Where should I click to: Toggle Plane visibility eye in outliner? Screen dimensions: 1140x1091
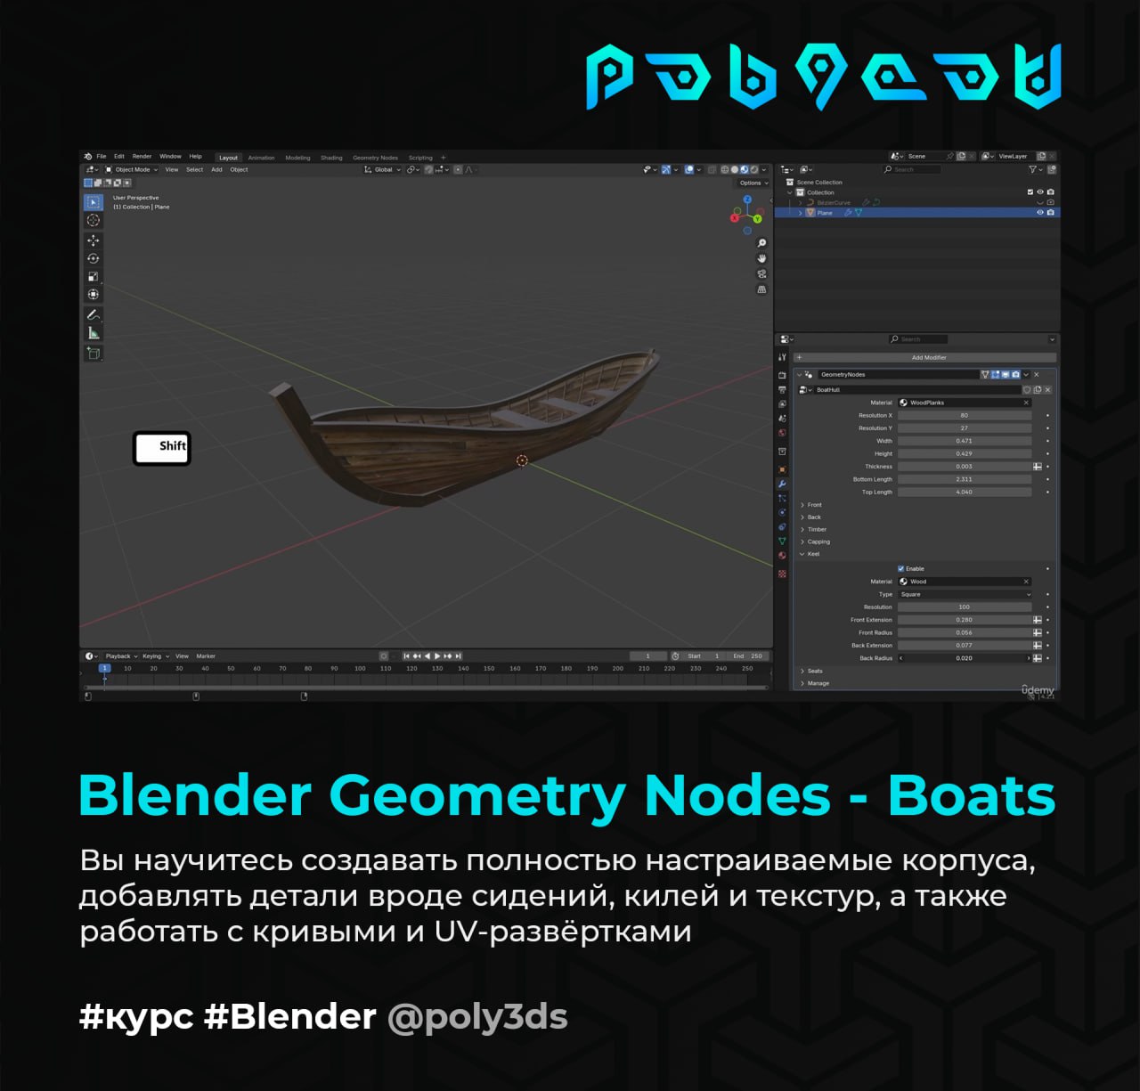pyautogui.click(x=1040, y=213)
